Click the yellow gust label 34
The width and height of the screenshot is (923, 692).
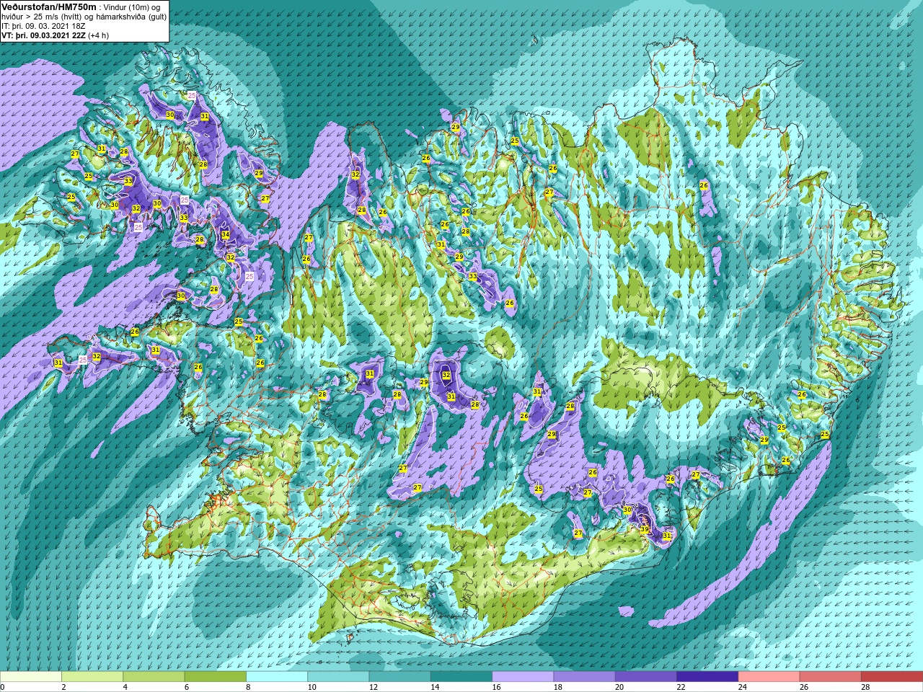pyautogui.click(x=226, y=235)
